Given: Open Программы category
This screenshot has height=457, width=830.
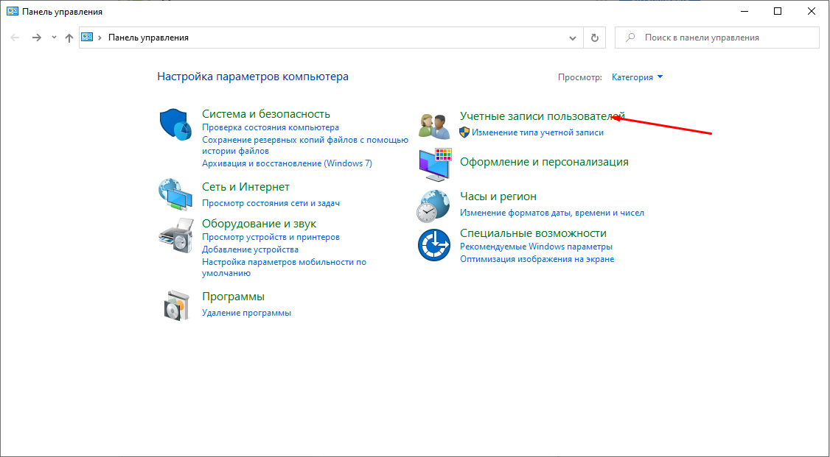Looking at the screenshot, I should (x=234, y=297).
